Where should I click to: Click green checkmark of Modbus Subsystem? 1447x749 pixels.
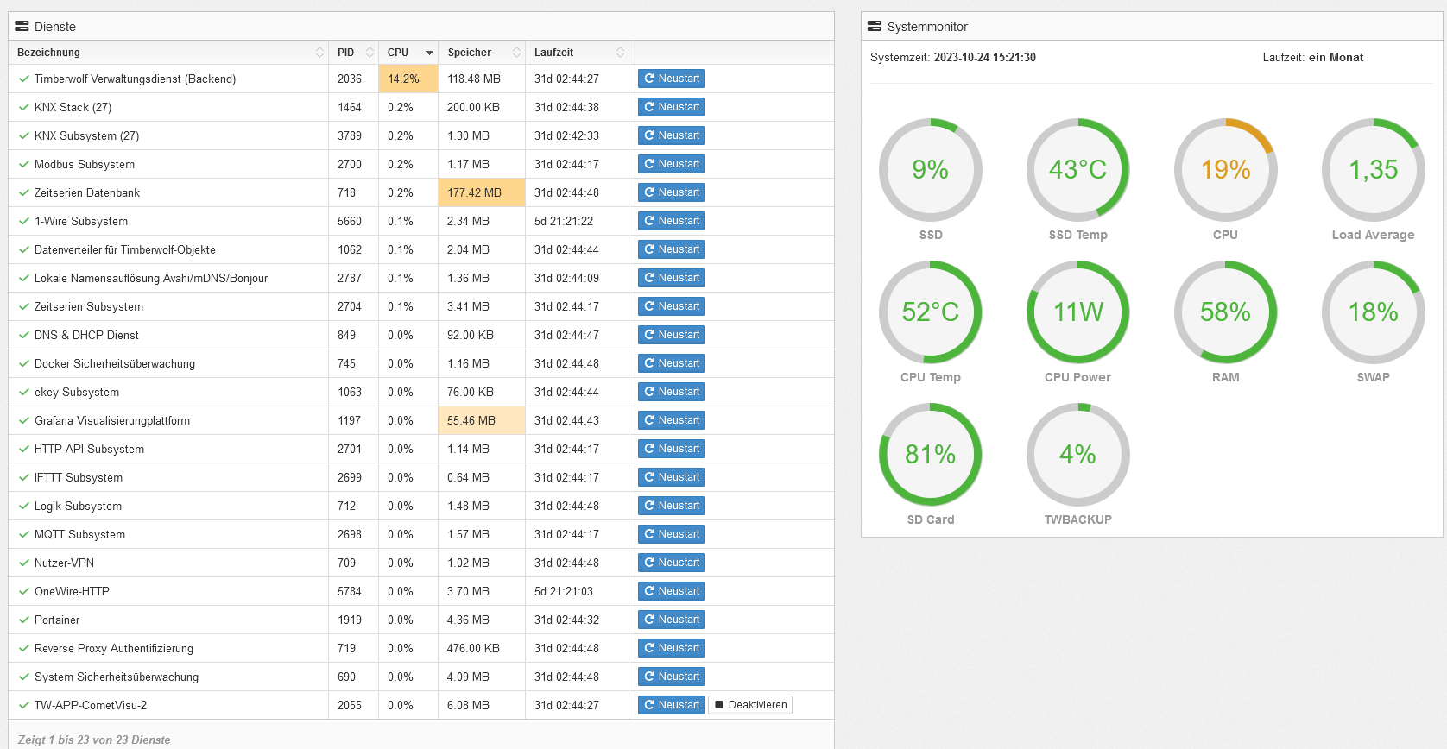click(x=24, y=164)
